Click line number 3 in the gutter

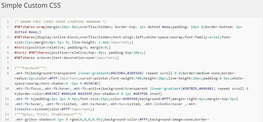8,37
